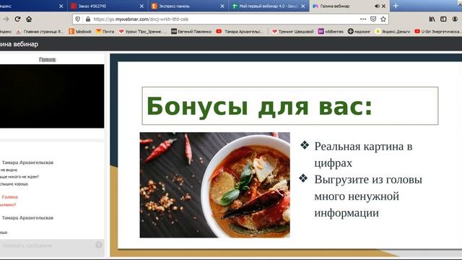Open the Евгений Павленко bookmark
Image resolution: width=462 pixels, height=260 pixels.
click(x=191, y=32)
